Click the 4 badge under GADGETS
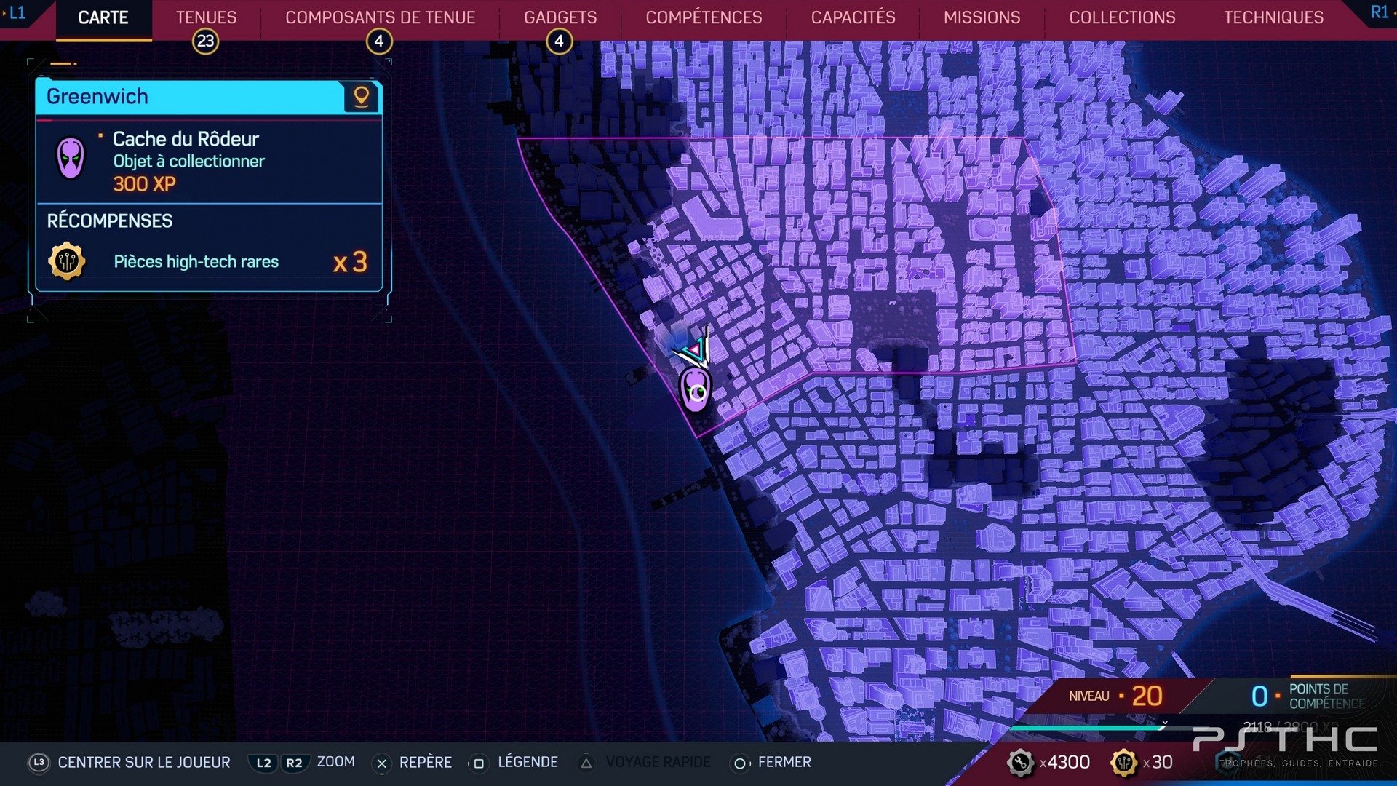 tap(560, 41)
